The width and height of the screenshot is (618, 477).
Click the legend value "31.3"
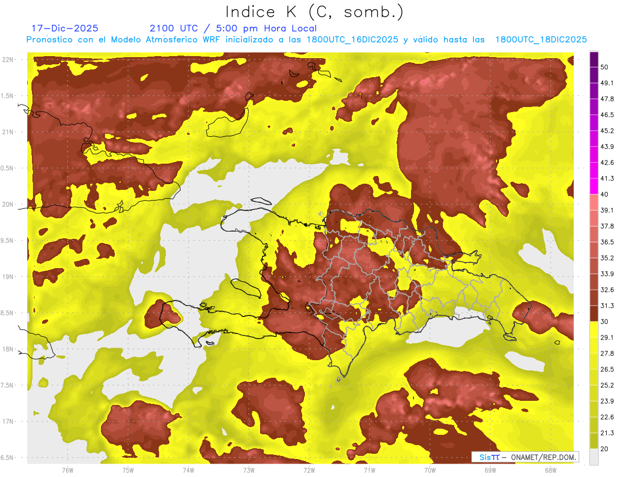[x=607, y=306]
